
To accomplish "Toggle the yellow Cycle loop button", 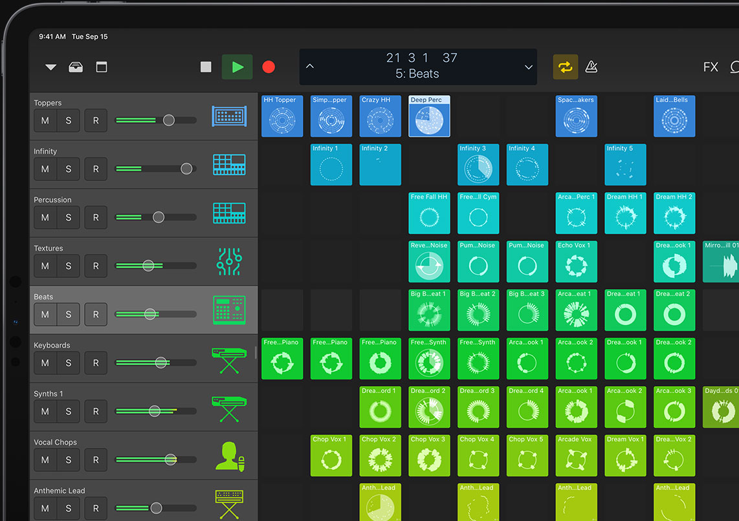I will 565,67.
